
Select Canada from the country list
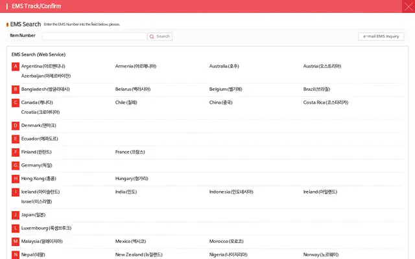(x=37, y=102)
